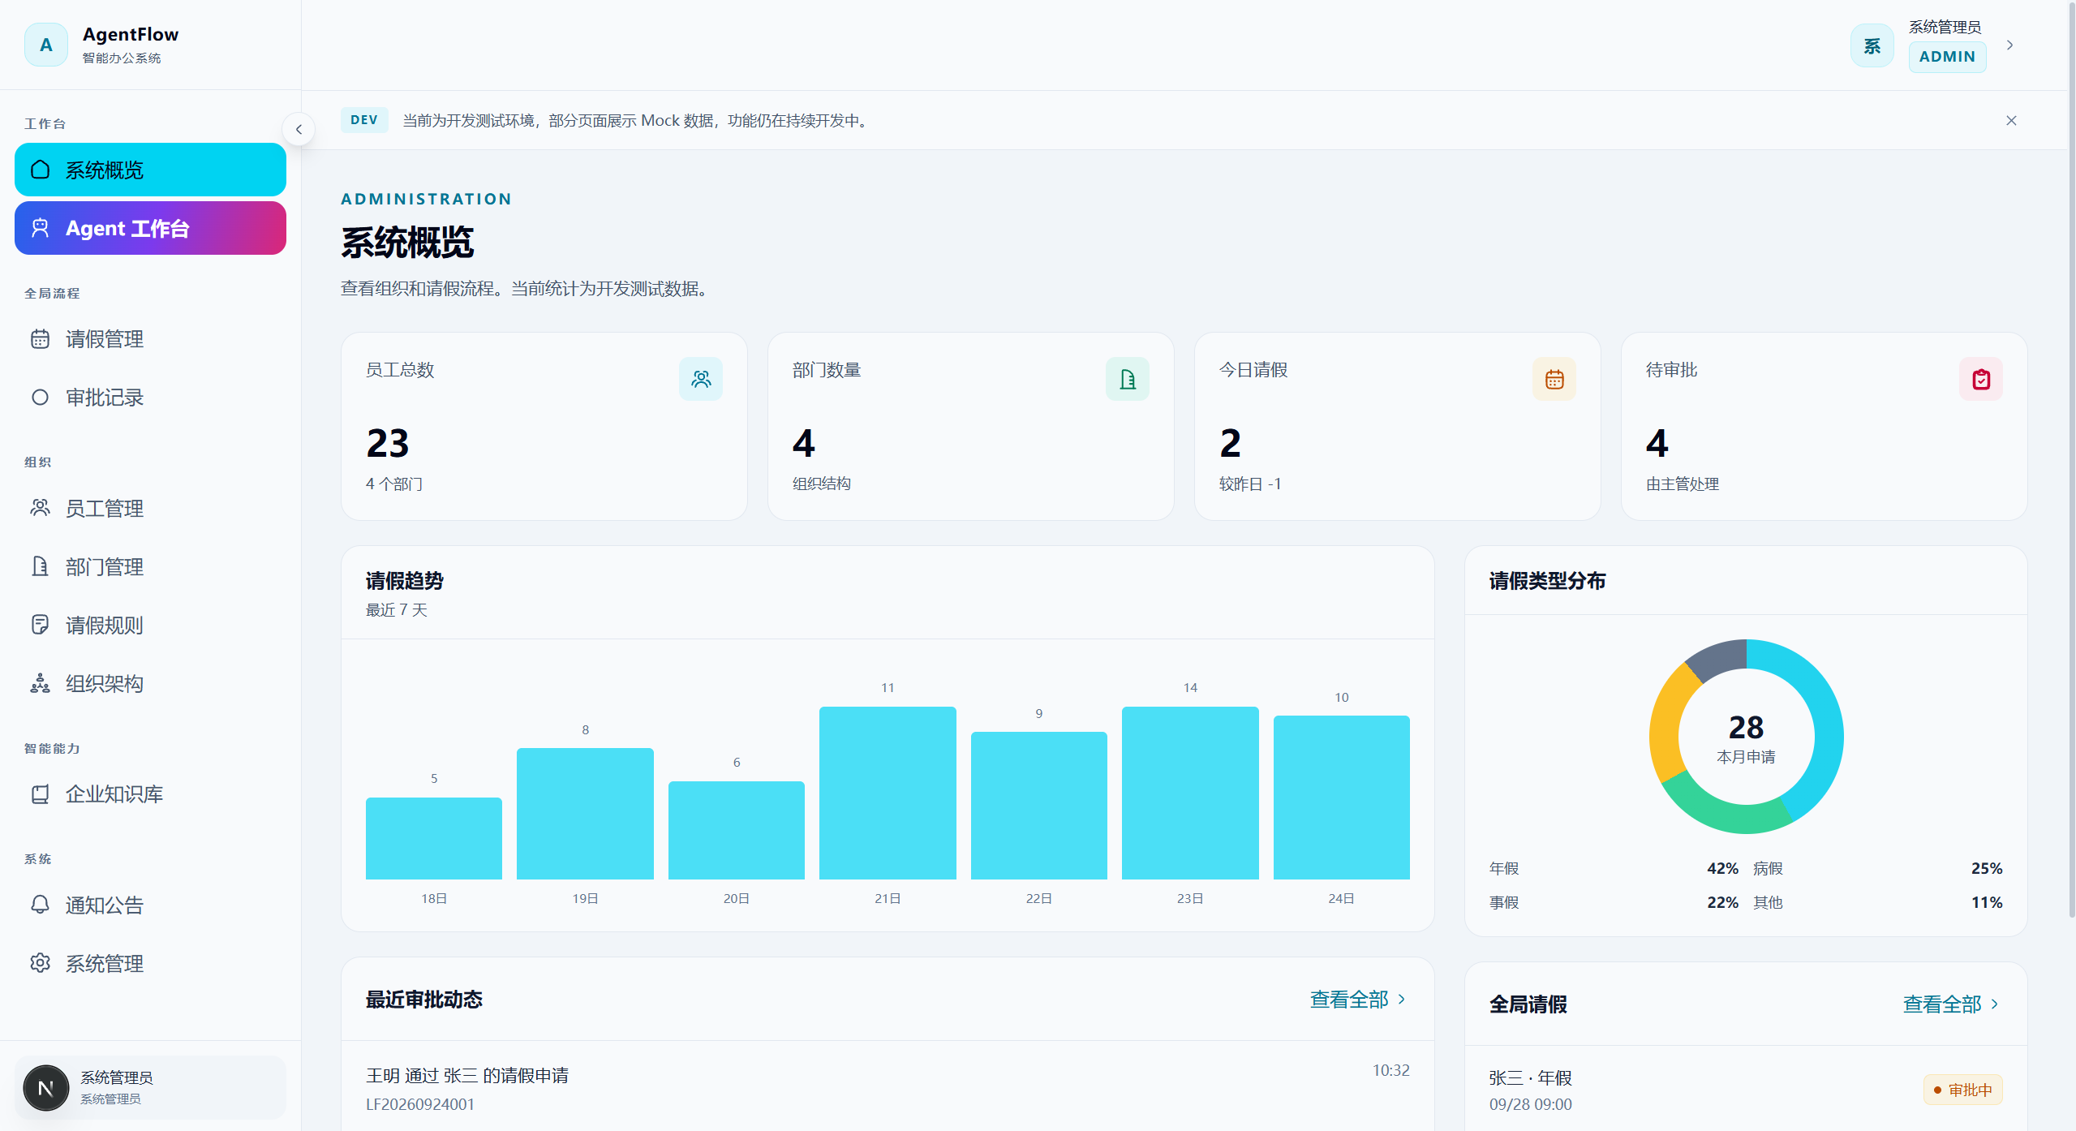2076x1131 pixels.
Task: Click the 系统管理 gear icon
Action: click(40, 963)
